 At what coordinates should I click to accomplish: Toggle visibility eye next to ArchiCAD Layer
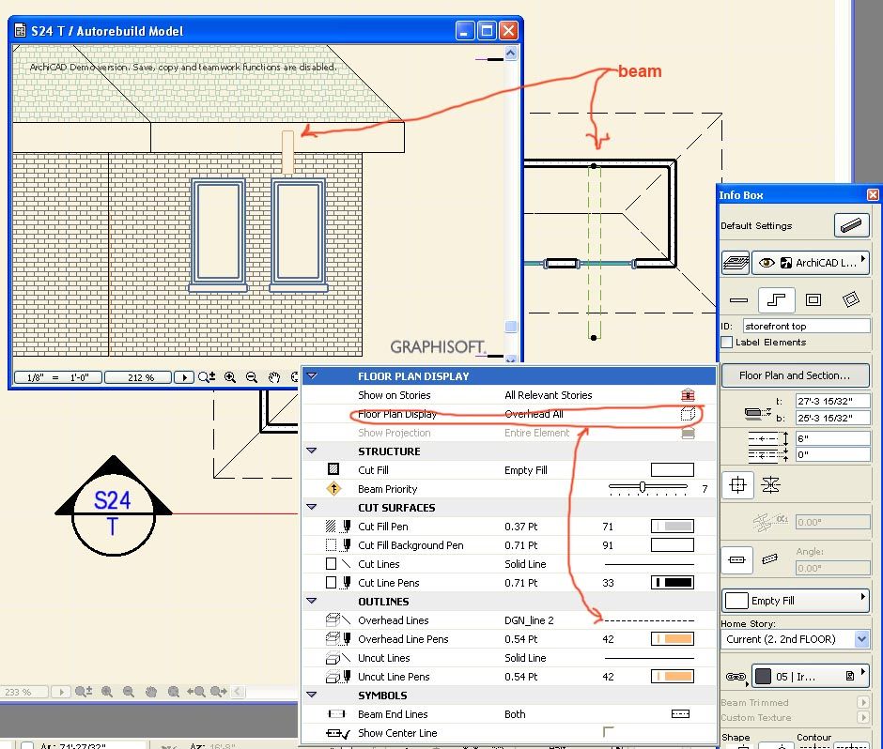[766, 263]
